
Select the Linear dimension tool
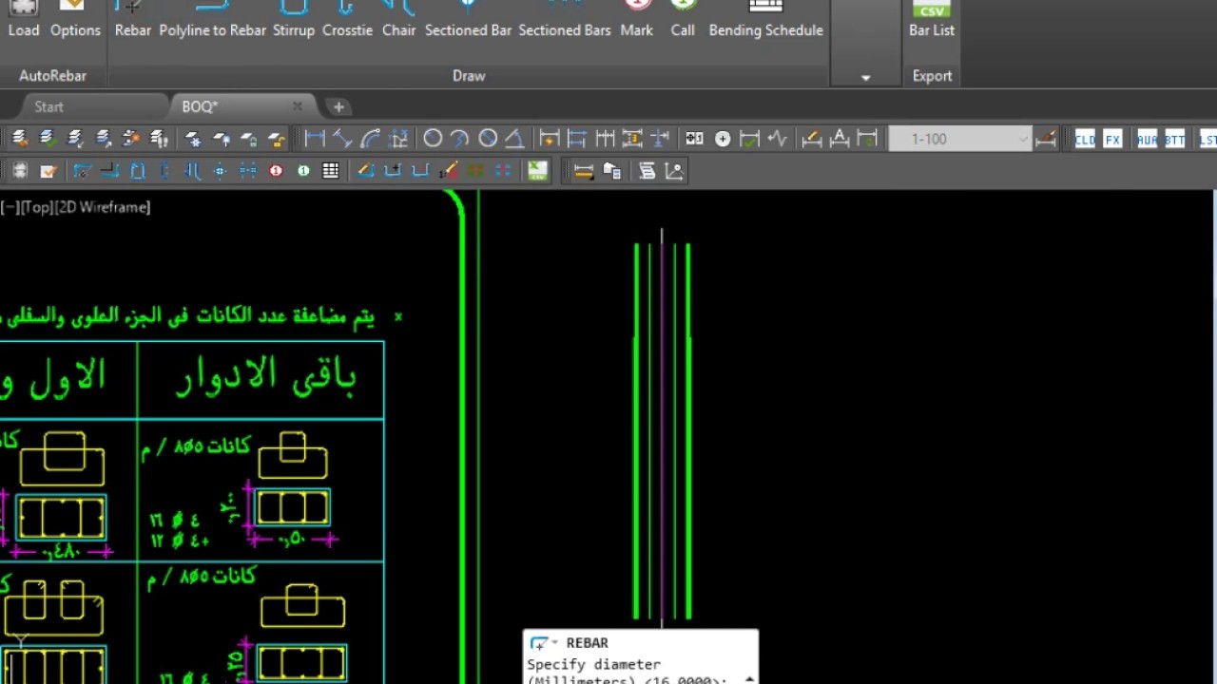(315, 139)
